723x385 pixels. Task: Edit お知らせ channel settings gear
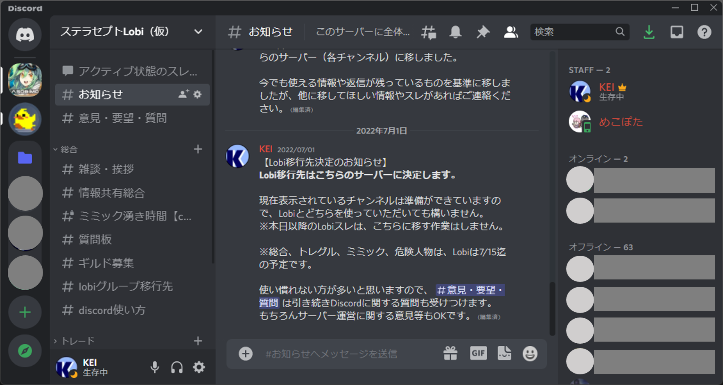tap(197, 95)
